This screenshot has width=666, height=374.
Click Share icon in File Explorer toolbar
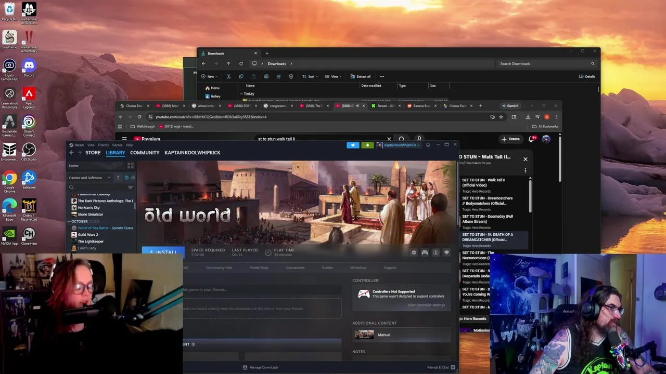278,76
